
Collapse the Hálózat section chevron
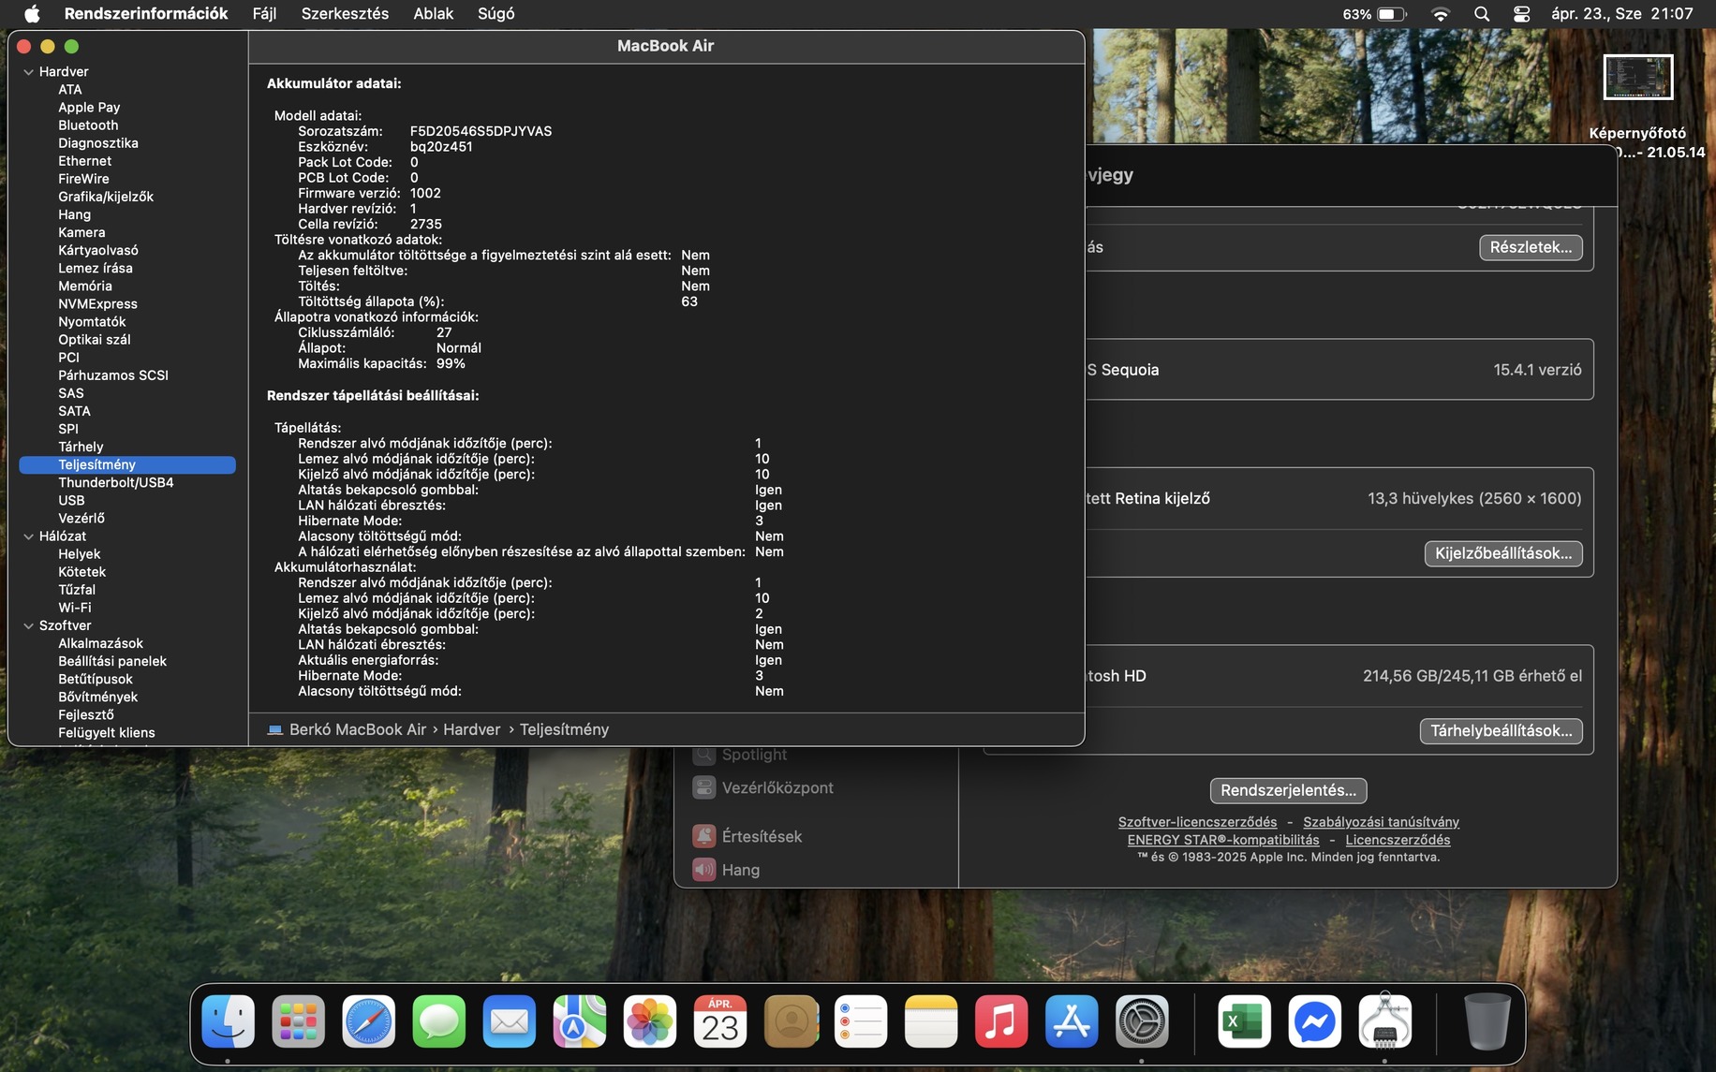28,536
